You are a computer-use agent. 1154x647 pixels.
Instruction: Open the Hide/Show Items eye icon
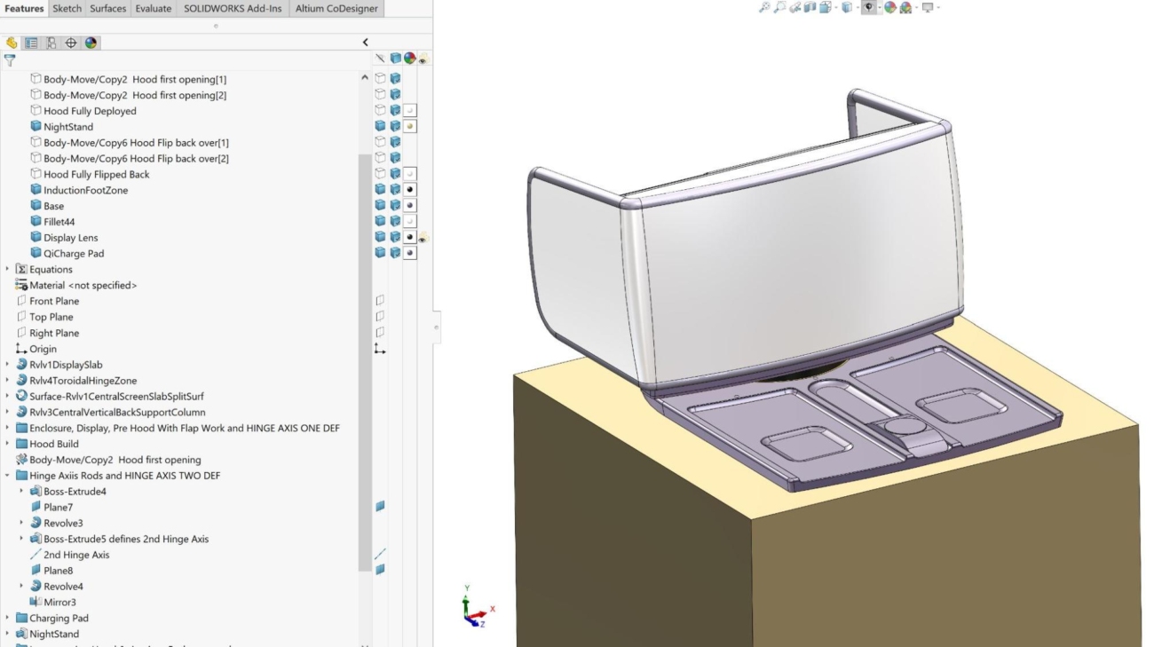point(869,6)
